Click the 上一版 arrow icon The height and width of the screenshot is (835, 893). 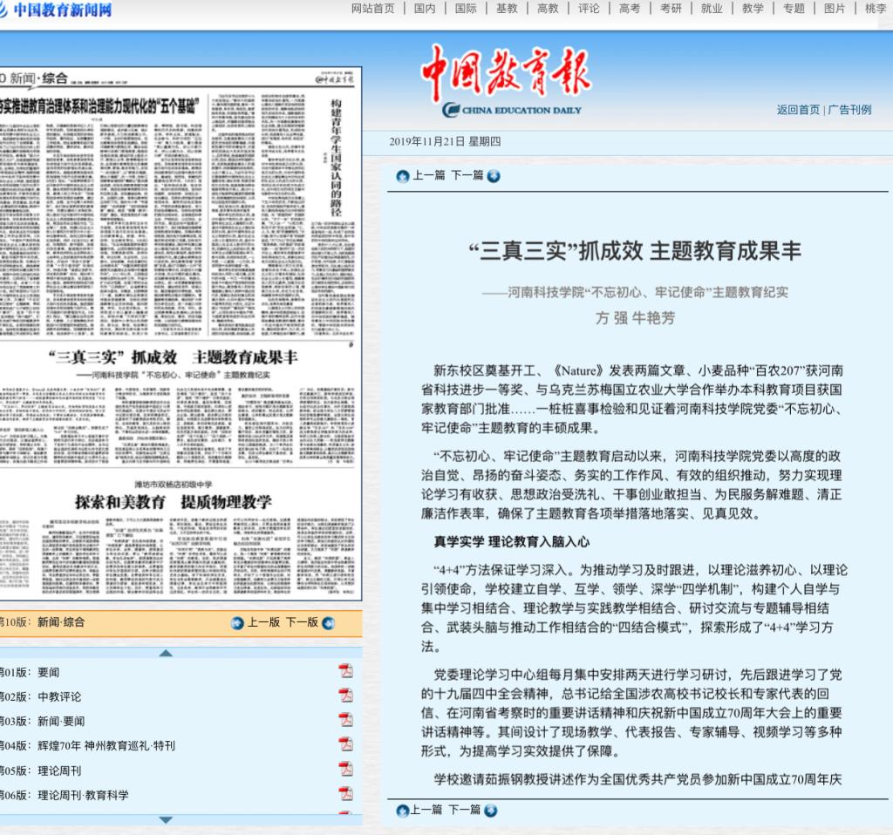click(x=237, y=623)
